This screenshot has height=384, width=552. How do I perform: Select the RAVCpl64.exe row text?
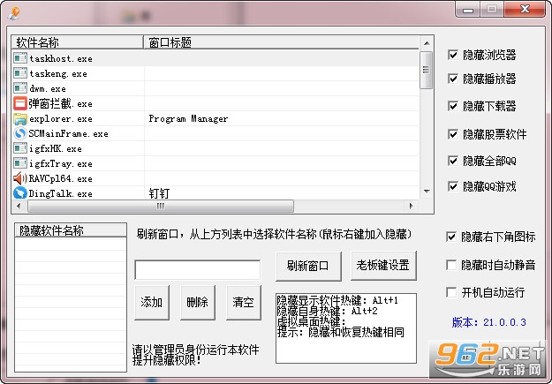[61, 179]
